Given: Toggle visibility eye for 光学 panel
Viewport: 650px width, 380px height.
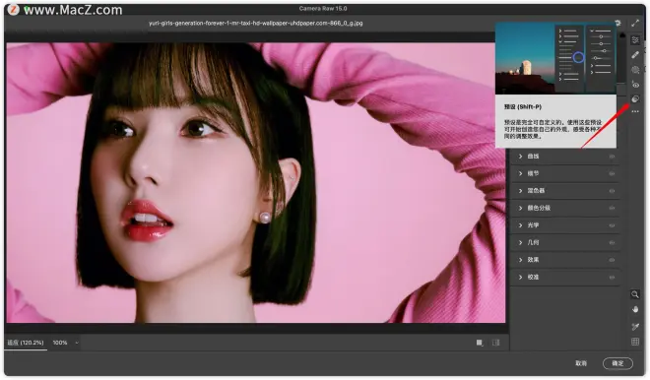Looking at the screenshot, I should [x=612, y=225].
